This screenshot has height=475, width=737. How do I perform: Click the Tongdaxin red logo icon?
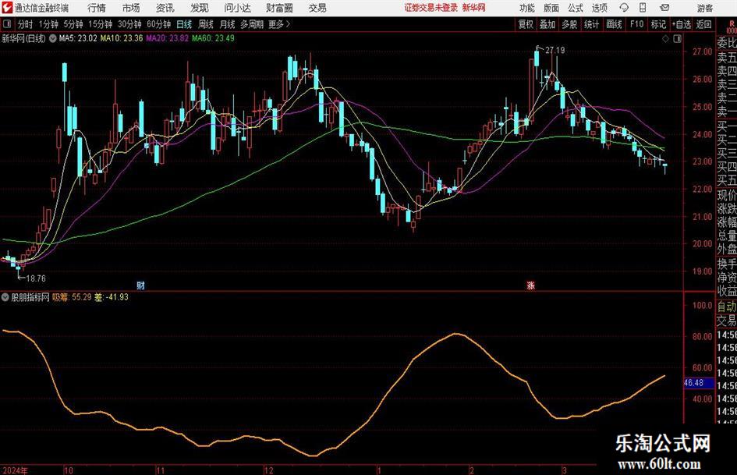point(7,8)
